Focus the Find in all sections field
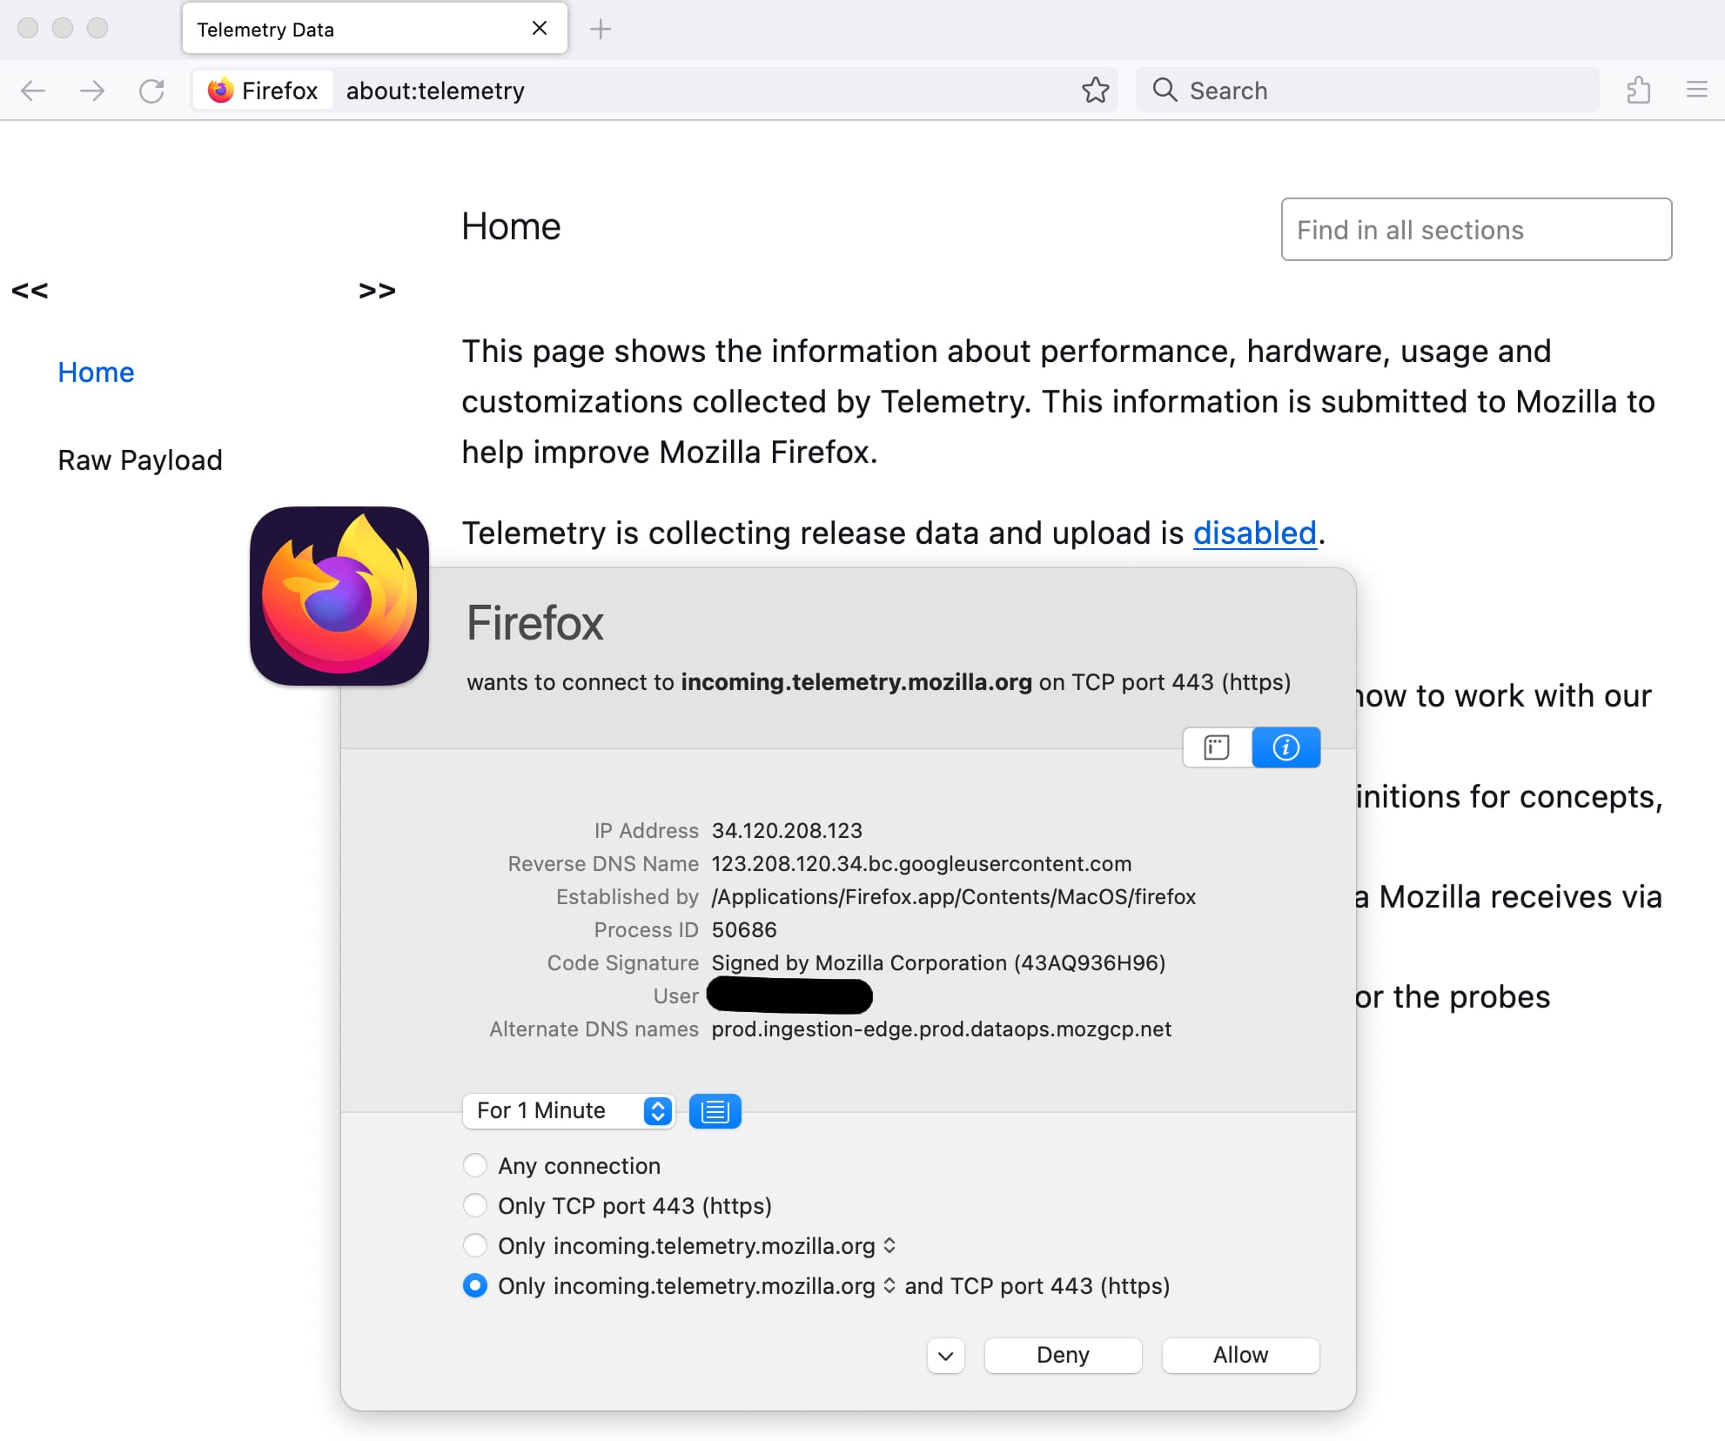 coord(1476,230)
